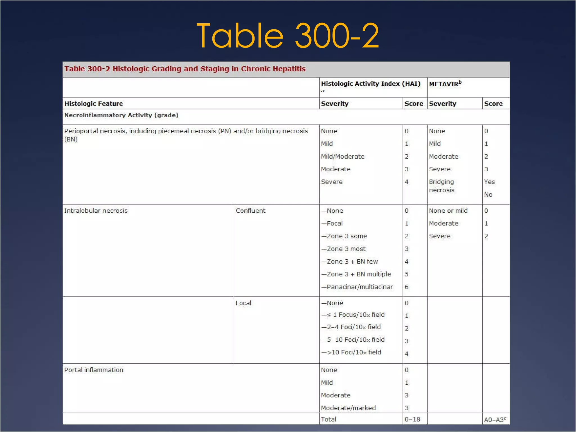This screenshot has height=432, width=576.
Task: Select the 'Histologic Feature' column header
Action: [x=94, y=103]
